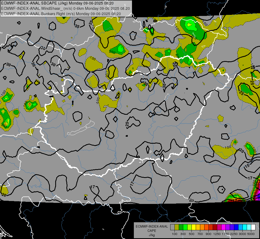This screenshot has width=260, height=239.
Task: Click the cyan swatch right of 3000
Action: (x=245, y=227)
